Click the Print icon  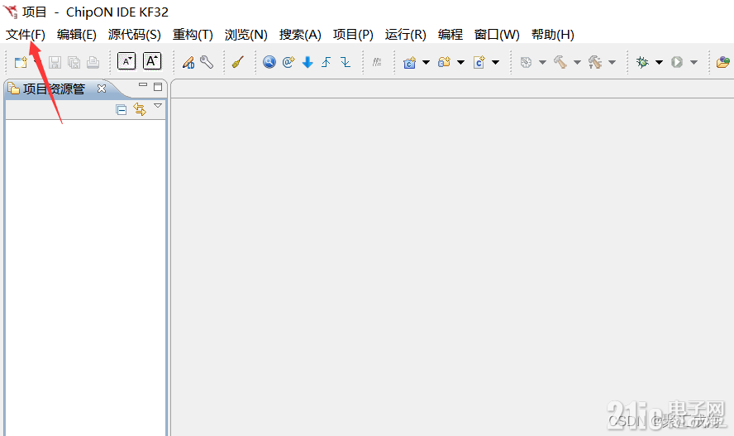coord(93,62)
